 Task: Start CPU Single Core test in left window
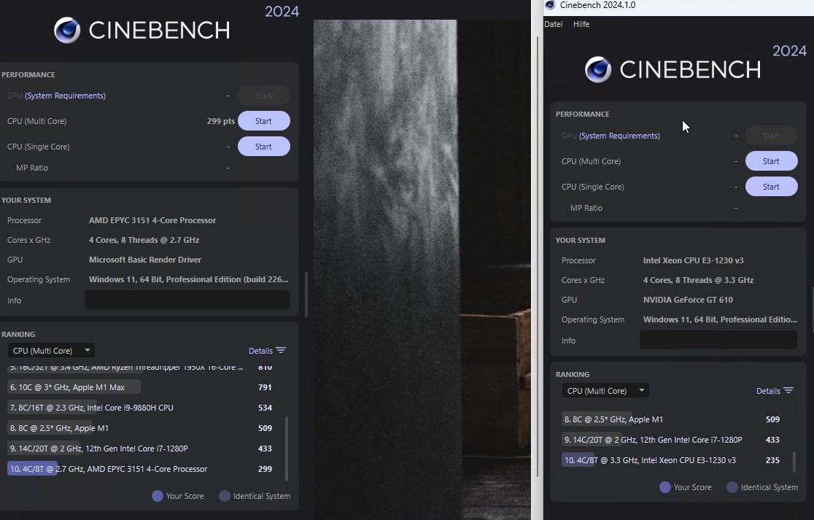click(264, 147)
